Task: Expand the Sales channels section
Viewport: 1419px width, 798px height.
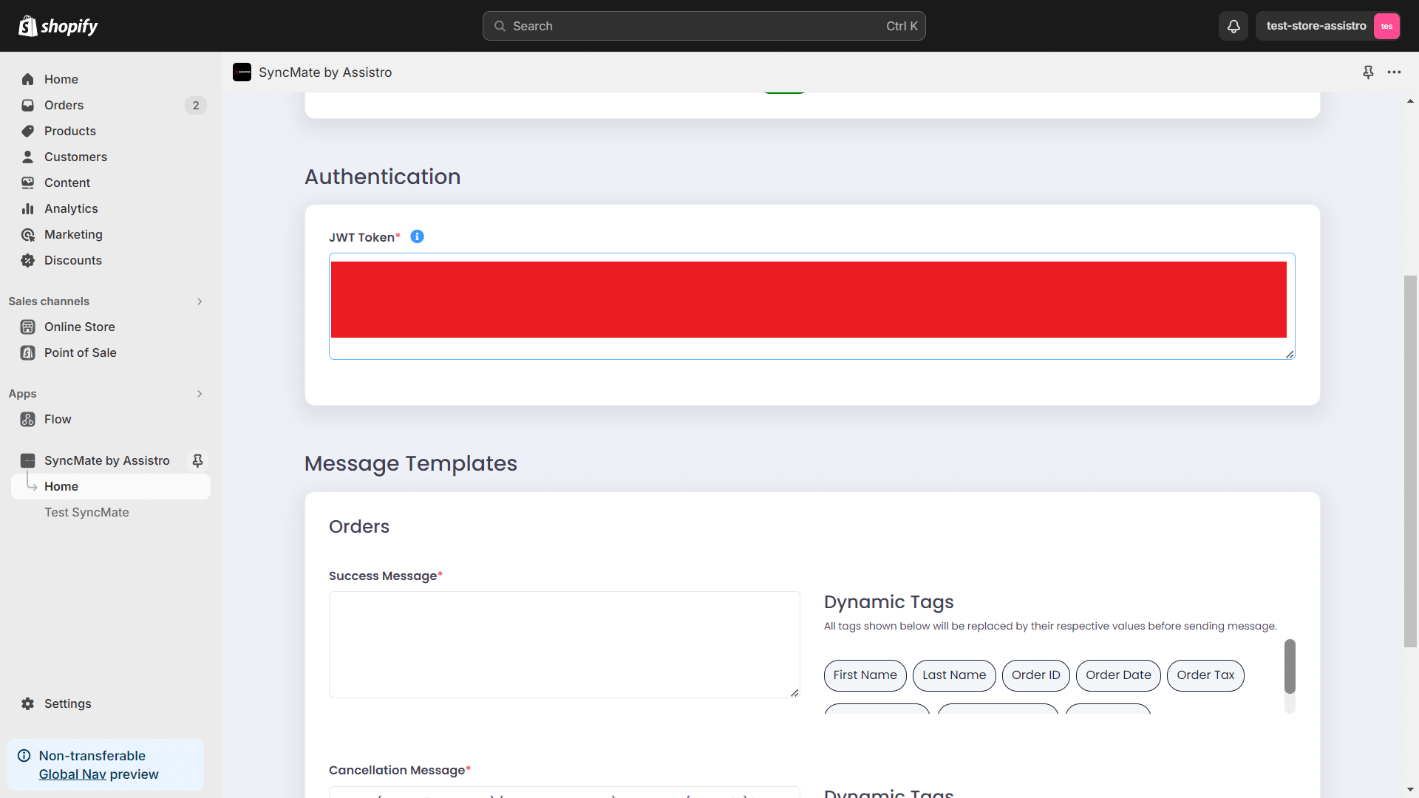Action: pyautogui.click(x=200, y=301)
